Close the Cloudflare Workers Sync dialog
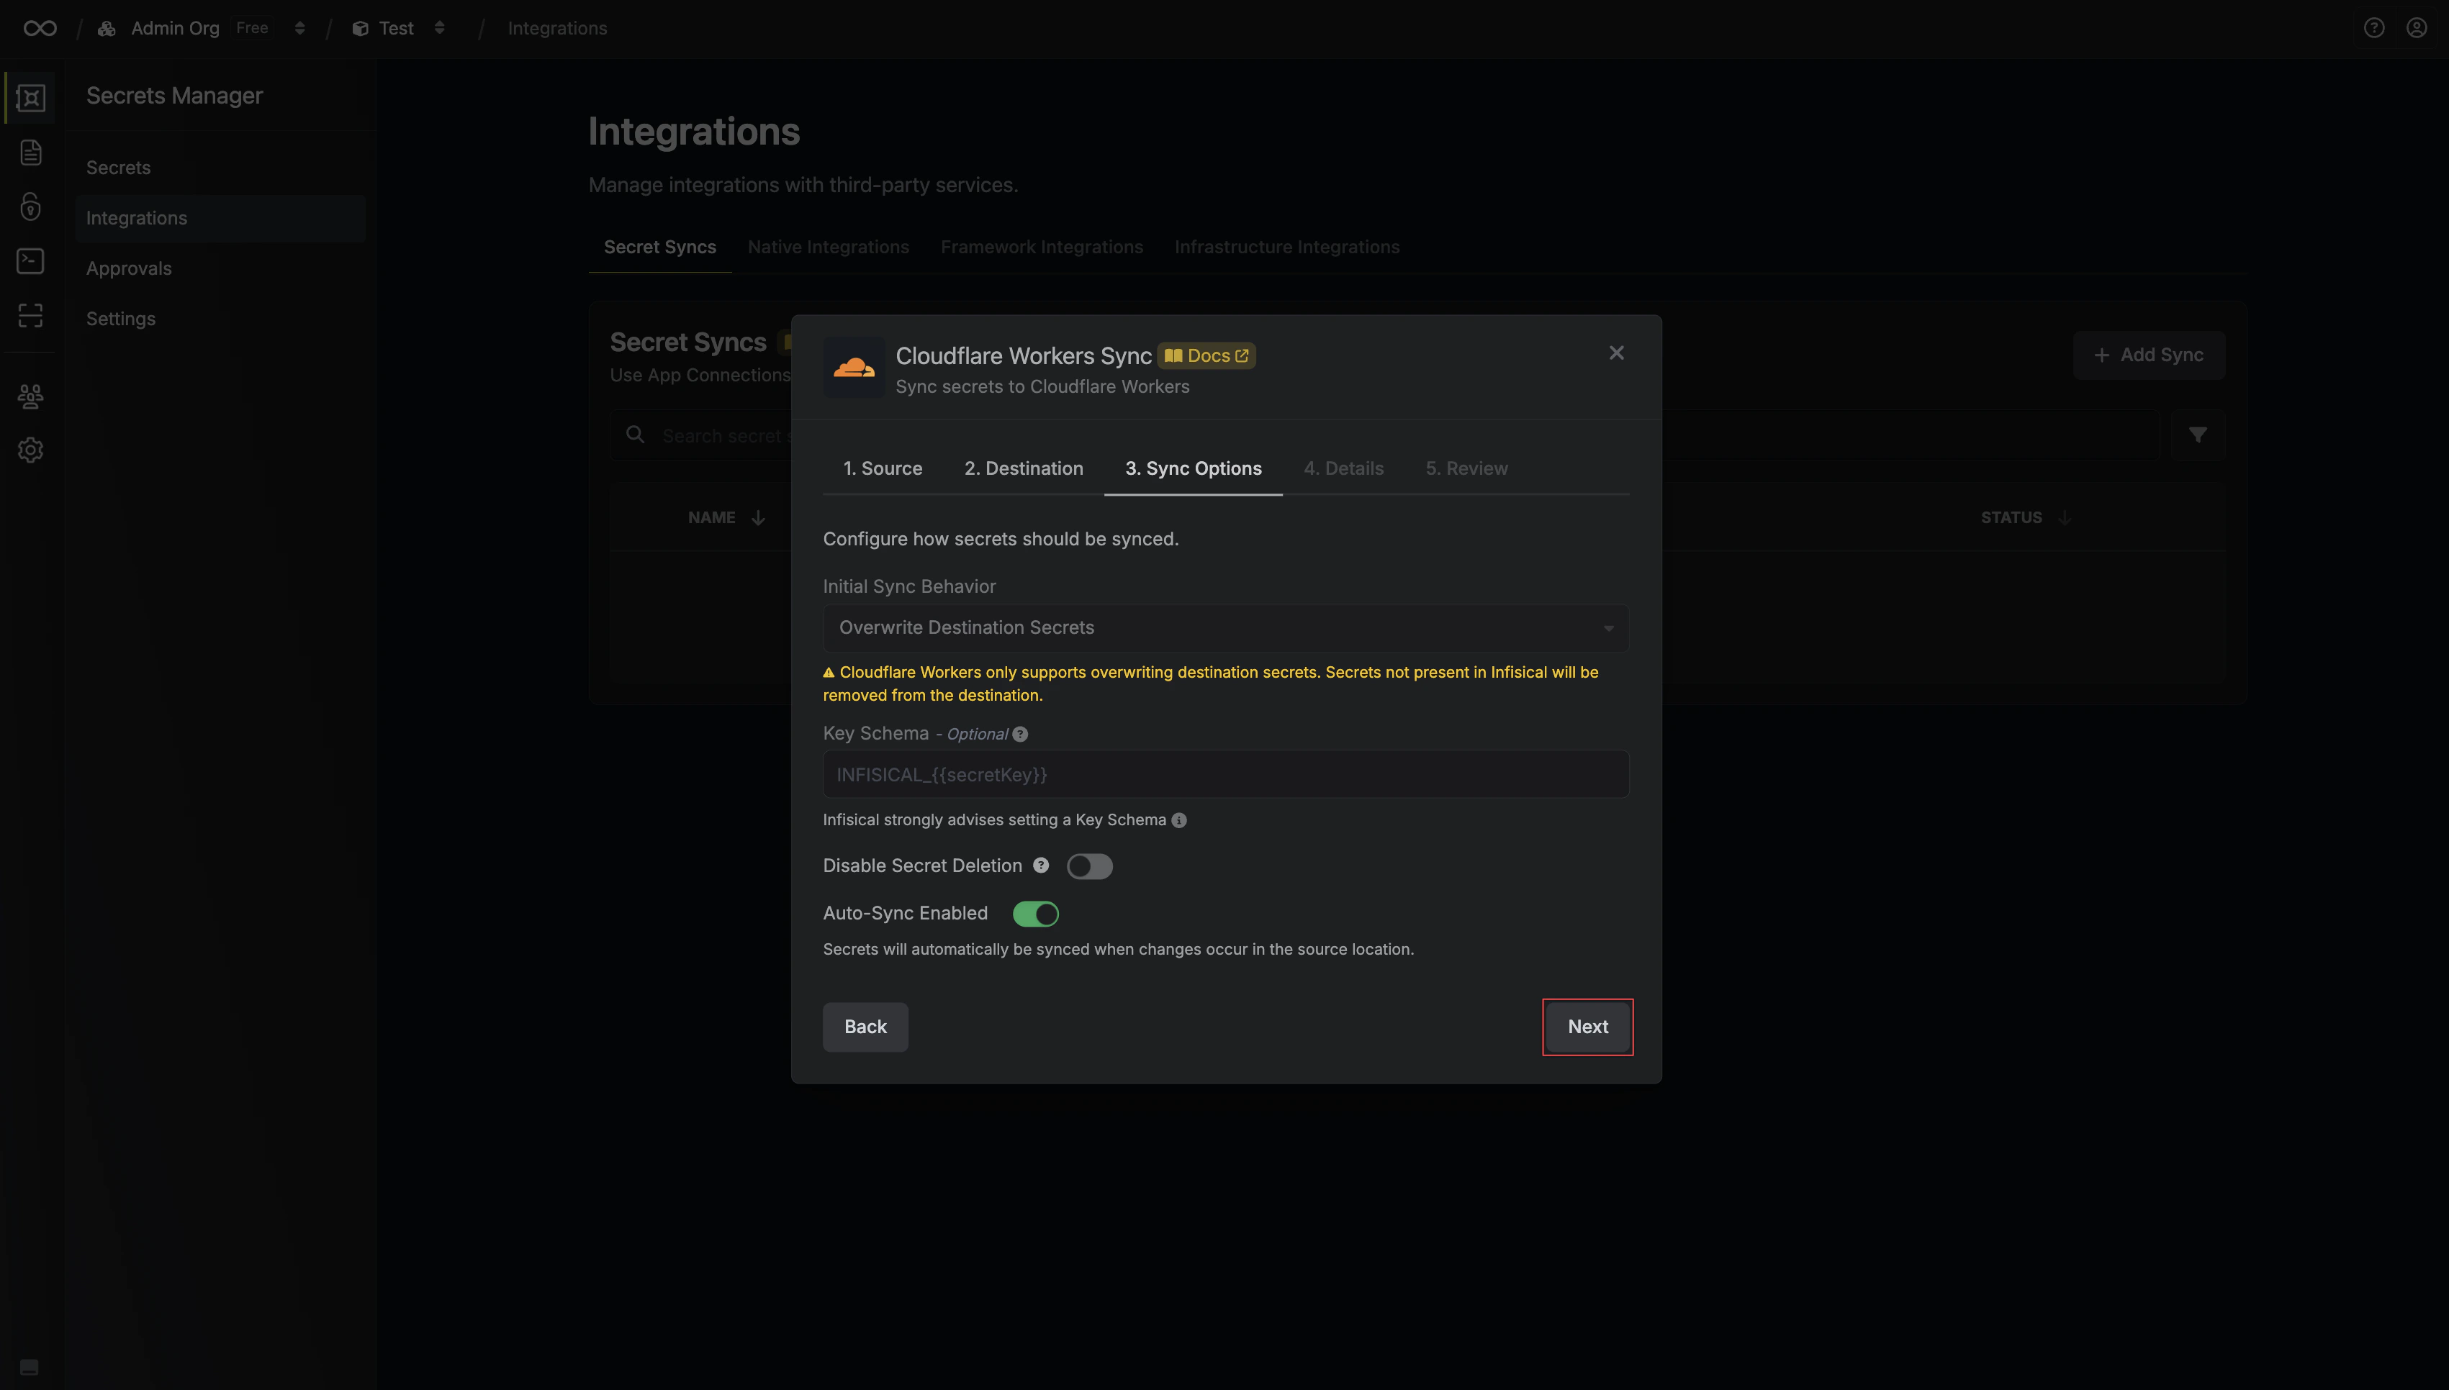 point(1616,353)
